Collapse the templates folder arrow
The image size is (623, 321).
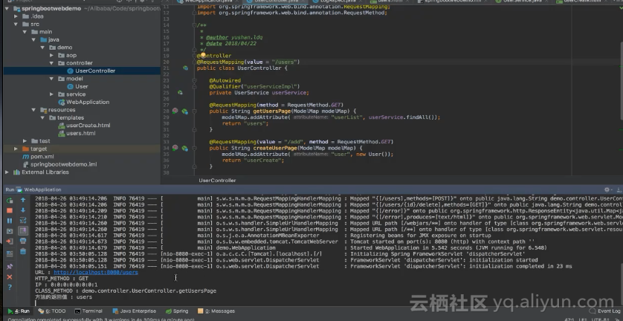[x=42, y=117]
